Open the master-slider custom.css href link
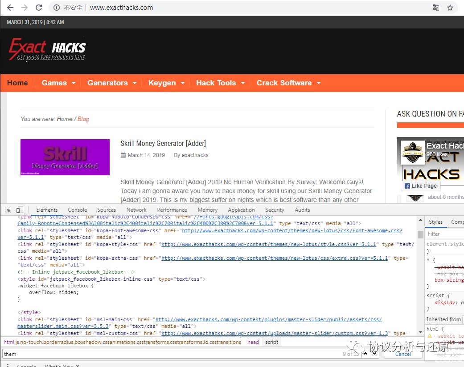This screenshot has height=367, width=464. pos(274,333)
